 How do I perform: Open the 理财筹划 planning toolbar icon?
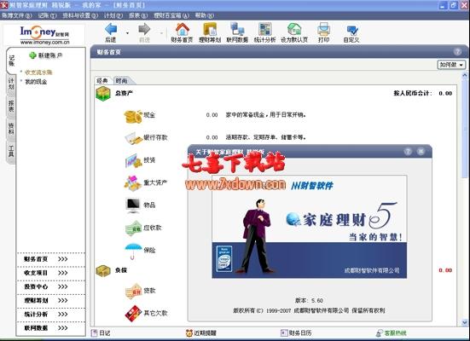tap(210, 32)
